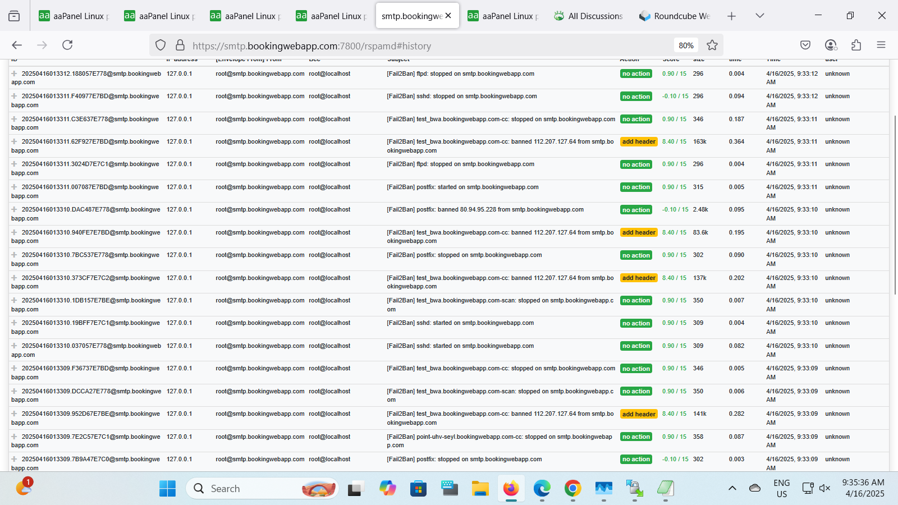Switch to the Roundcube Webmail tab
The image size is (898, 505).
(675, 16)
